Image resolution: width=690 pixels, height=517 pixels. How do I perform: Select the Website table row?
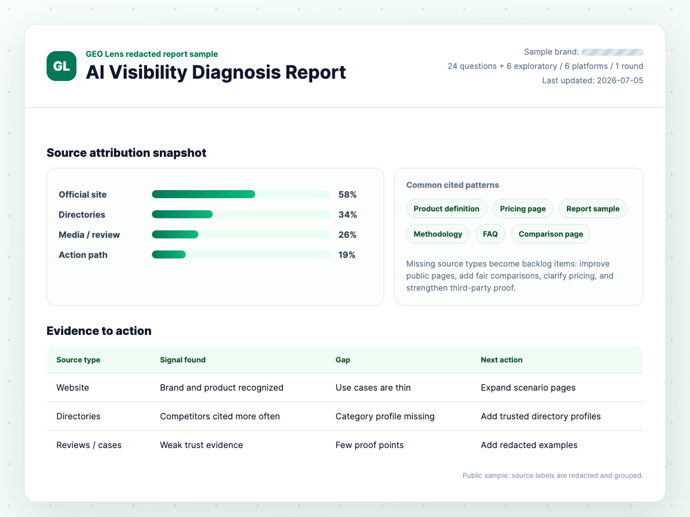[x=345, y=388]
